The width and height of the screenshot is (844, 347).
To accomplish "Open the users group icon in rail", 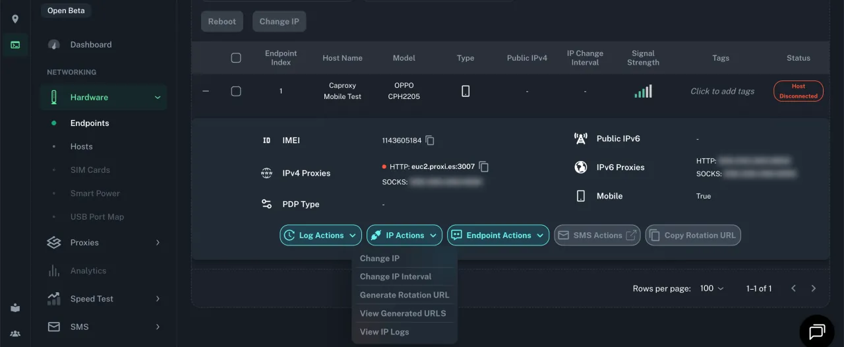I will click(15, 333).
